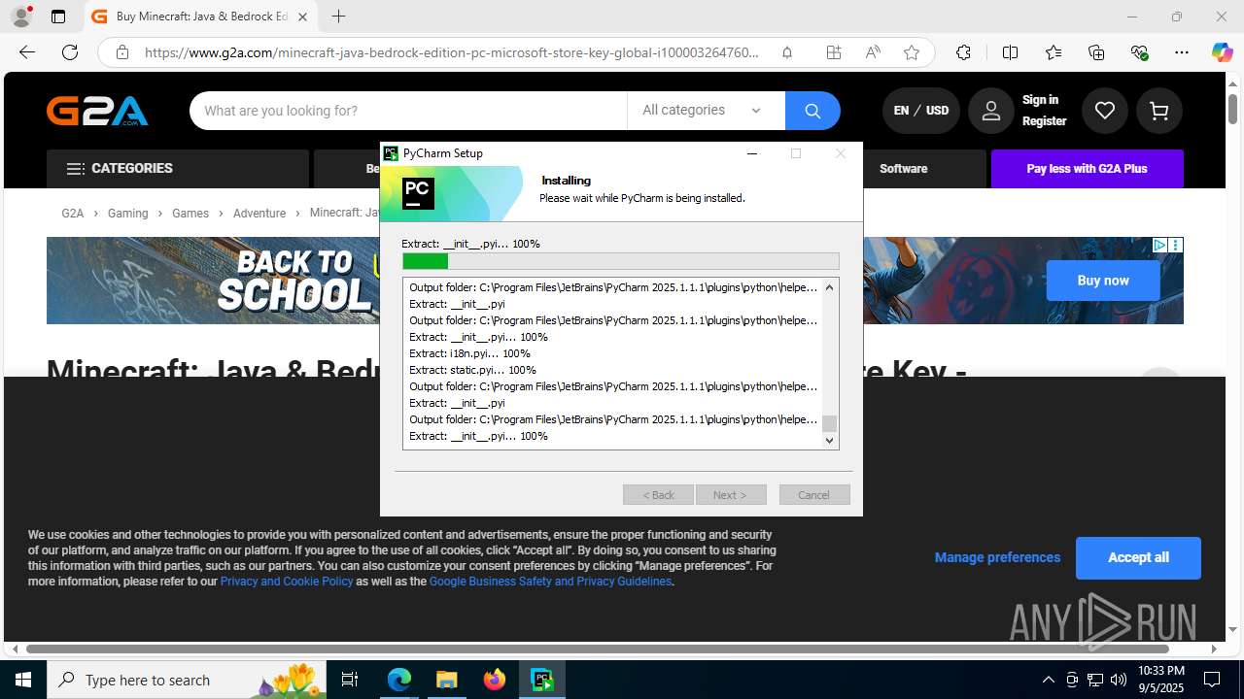1244x699 pixels.
Task: Open the shopping cart icon
Action: [1159, 111]
